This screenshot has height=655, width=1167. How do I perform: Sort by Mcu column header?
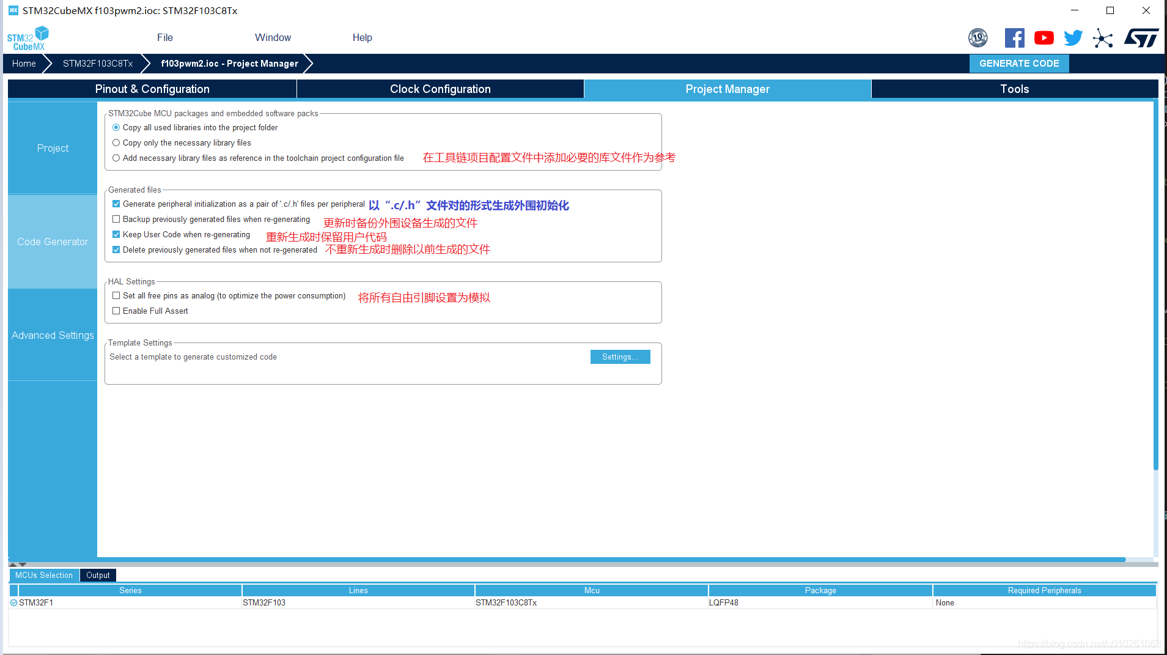point(592,590)
